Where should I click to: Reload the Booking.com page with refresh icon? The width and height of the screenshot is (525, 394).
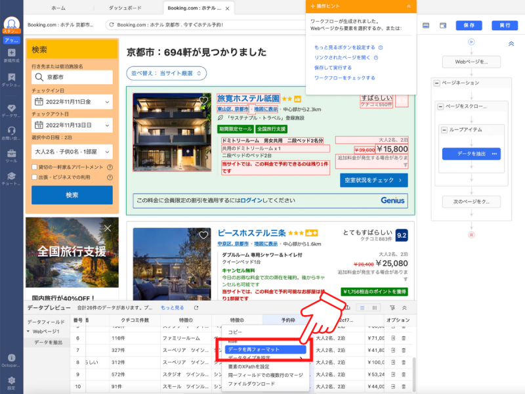112,24
